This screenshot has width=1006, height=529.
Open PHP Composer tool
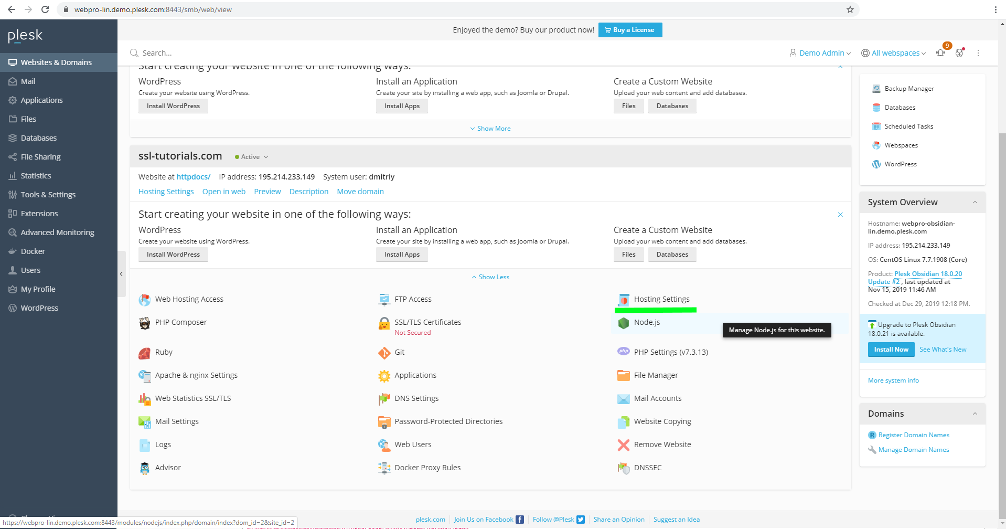click(x=180, y=322)
